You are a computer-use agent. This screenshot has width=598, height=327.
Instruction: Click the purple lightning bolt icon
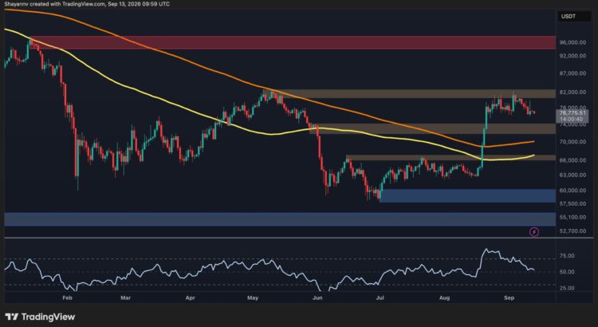pyautogui.click(x=534, y=231)
